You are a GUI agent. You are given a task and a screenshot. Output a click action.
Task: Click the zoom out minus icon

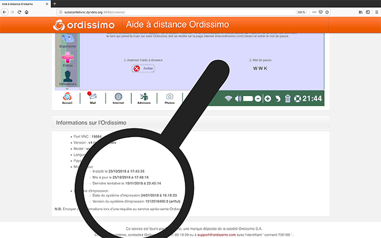tap(258, 98)
